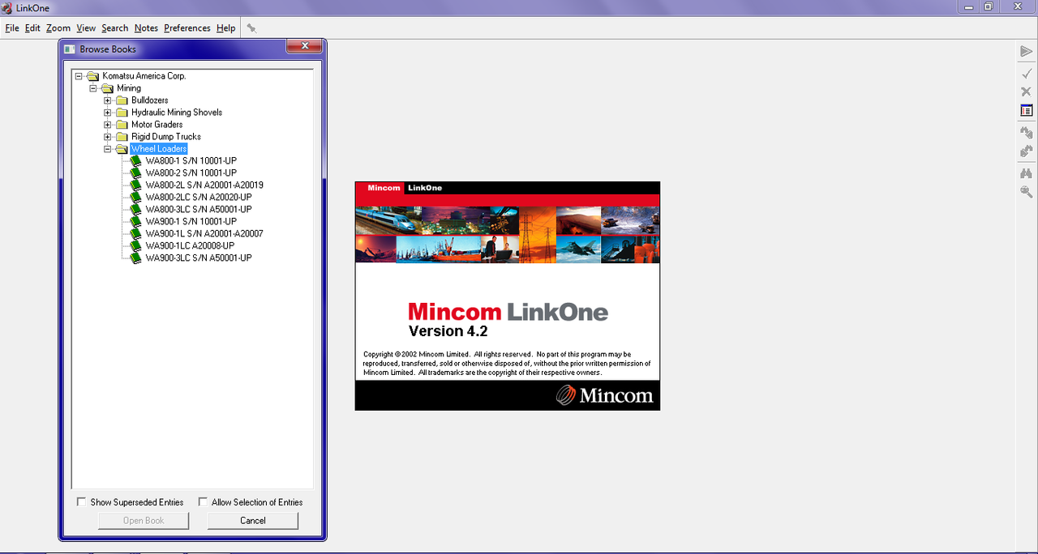Click Cancel in Browse Books dialog
This screenshot has height=554, width=1038.
click(x=253, y=521)
